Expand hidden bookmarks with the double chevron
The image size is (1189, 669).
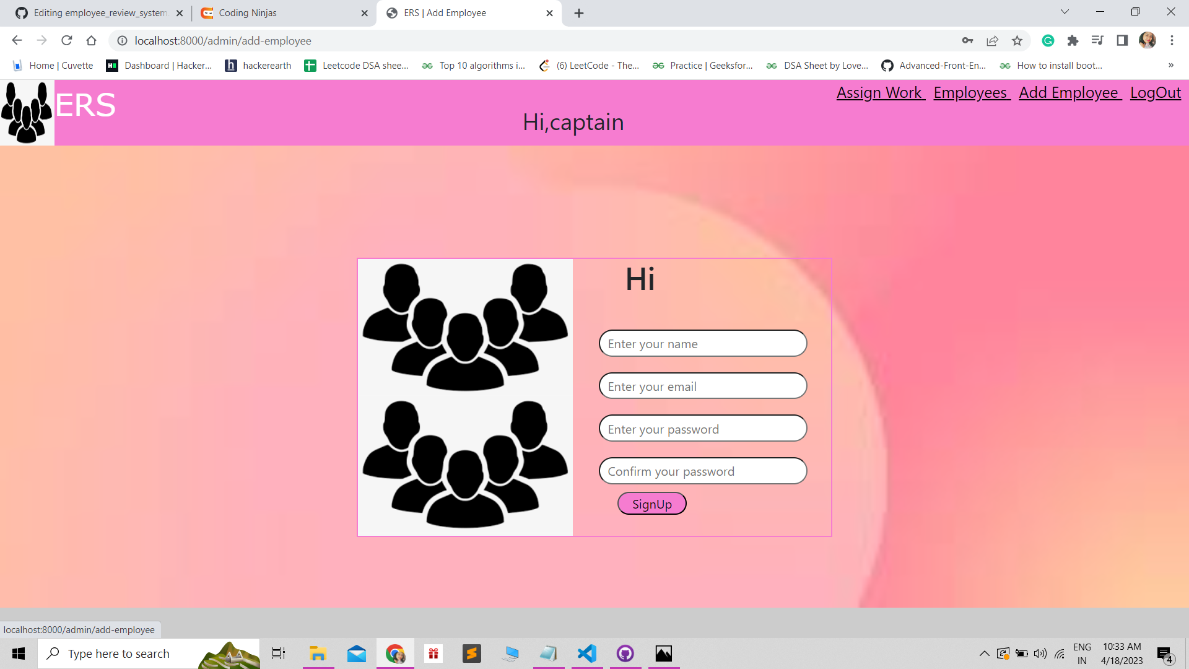pos(1171,65)
